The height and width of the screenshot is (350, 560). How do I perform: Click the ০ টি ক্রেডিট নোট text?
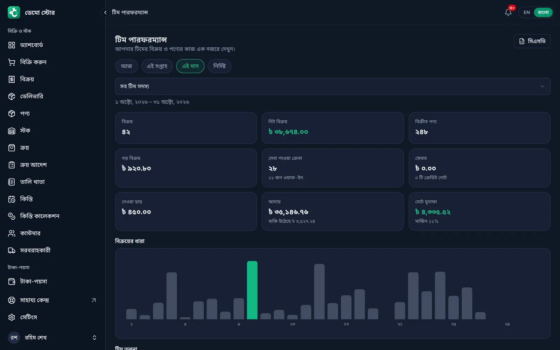431,178
